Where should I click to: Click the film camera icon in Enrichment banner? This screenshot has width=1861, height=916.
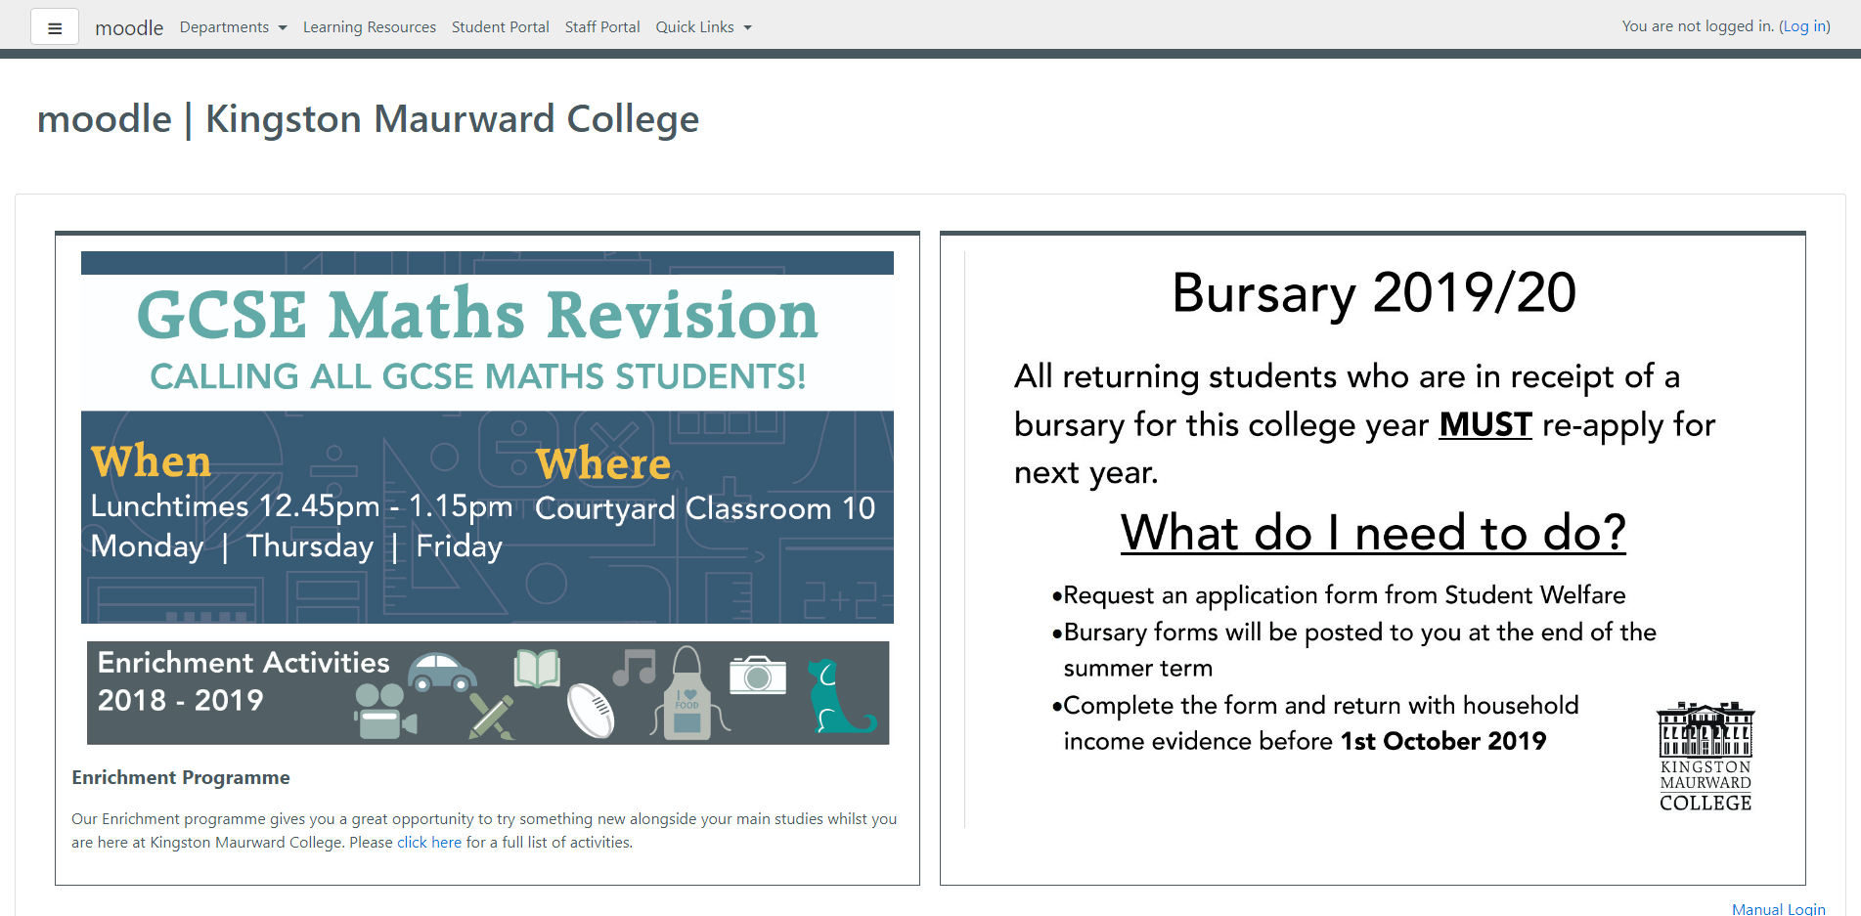click(384, 712)
